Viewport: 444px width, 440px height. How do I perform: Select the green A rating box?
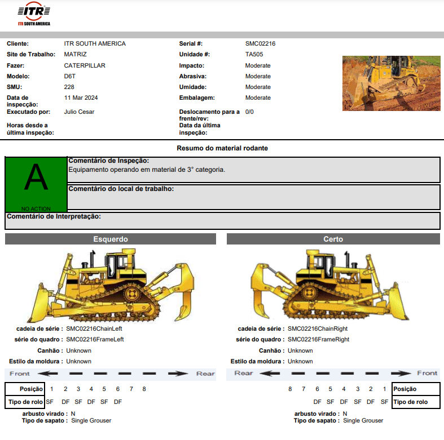(36, 184)
